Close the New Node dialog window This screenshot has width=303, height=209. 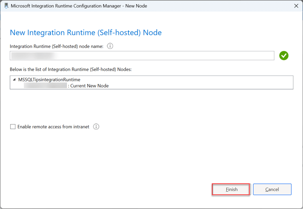[x=296, y=6]
